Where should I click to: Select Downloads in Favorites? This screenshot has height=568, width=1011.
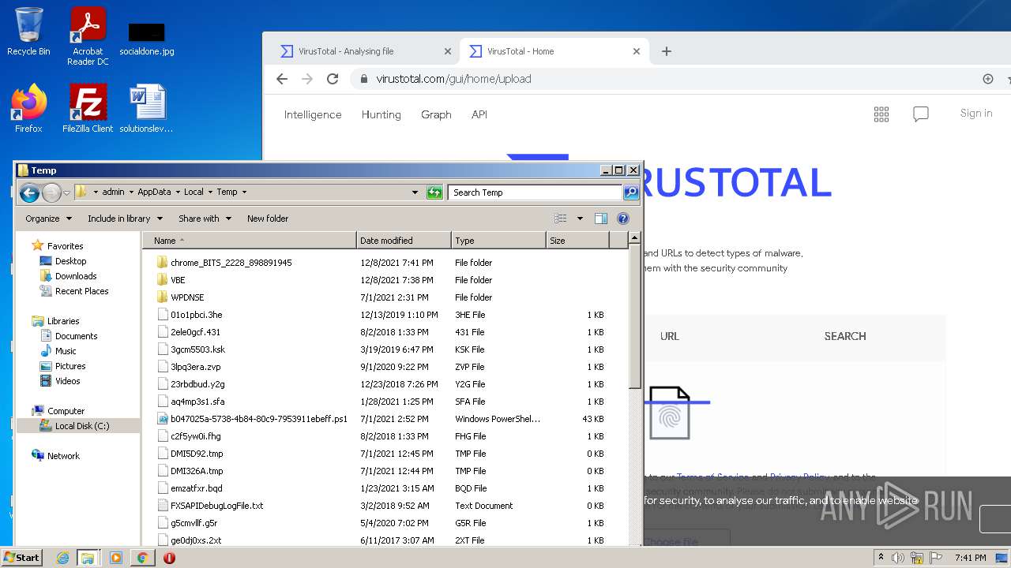pyautogui.click(x=76, y=276)
